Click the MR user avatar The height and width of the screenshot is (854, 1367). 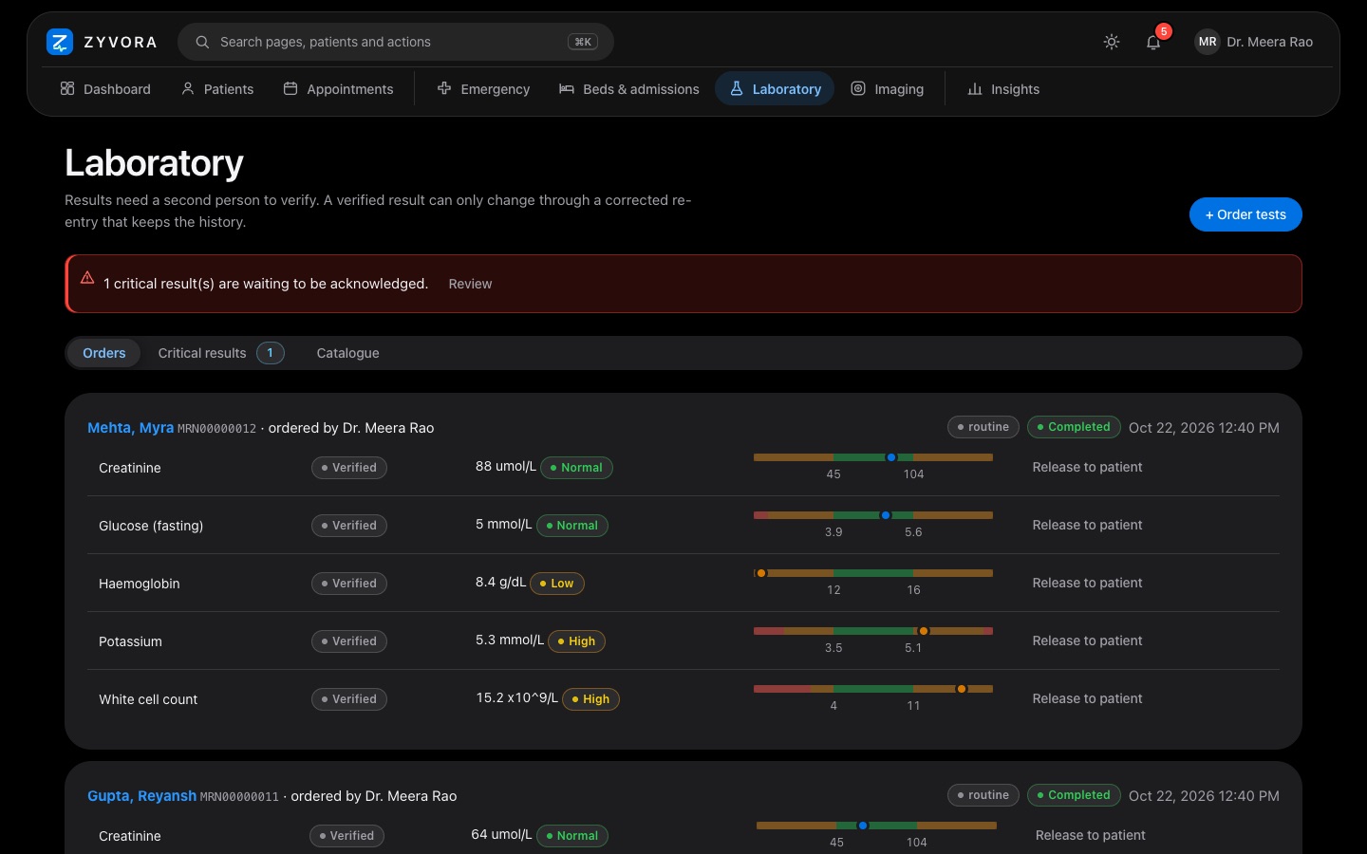click(1208, 42)
